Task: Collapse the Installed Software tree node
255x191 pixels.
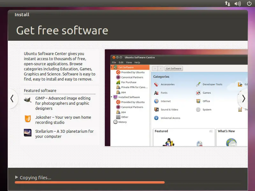Action: click(112, 97)
